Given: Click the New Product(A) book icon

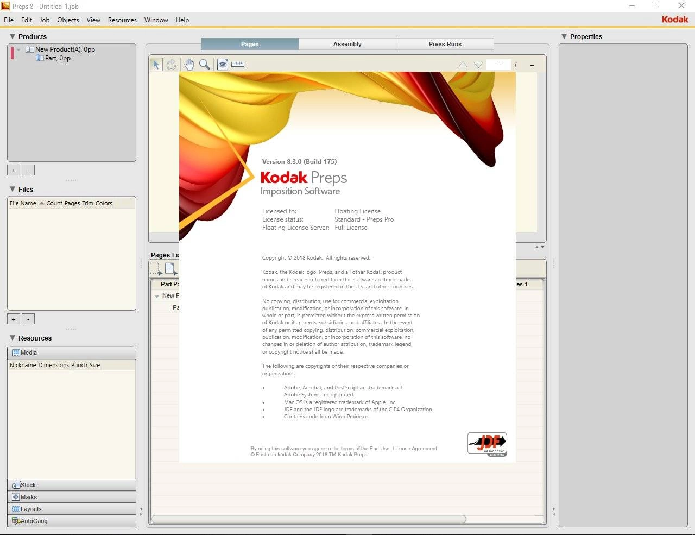Looking at the screenshot, I should (x=30, y=49).
